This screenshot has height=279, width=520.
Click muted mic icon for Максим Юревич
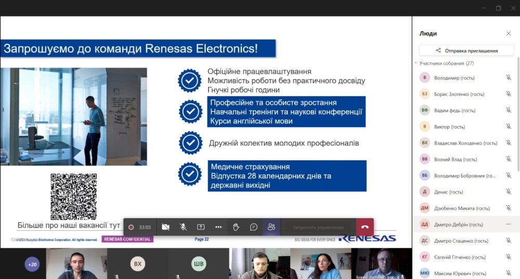[509, 273]
